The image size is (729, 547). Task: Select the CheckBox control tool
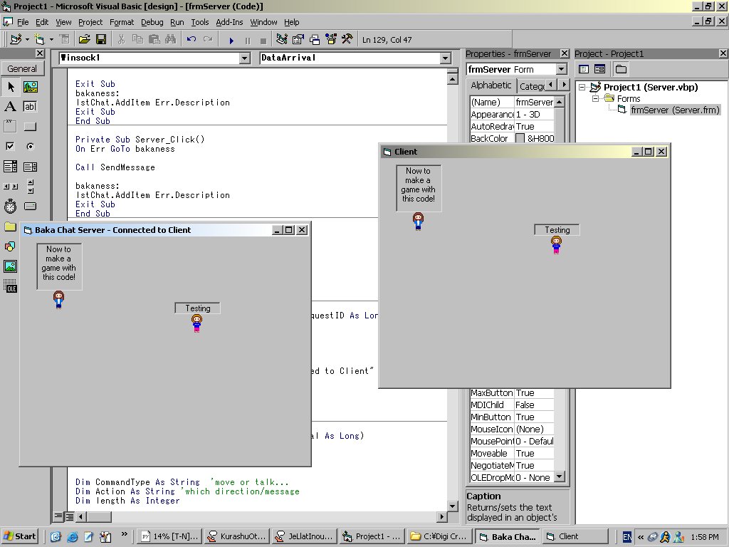click(11, 147)
